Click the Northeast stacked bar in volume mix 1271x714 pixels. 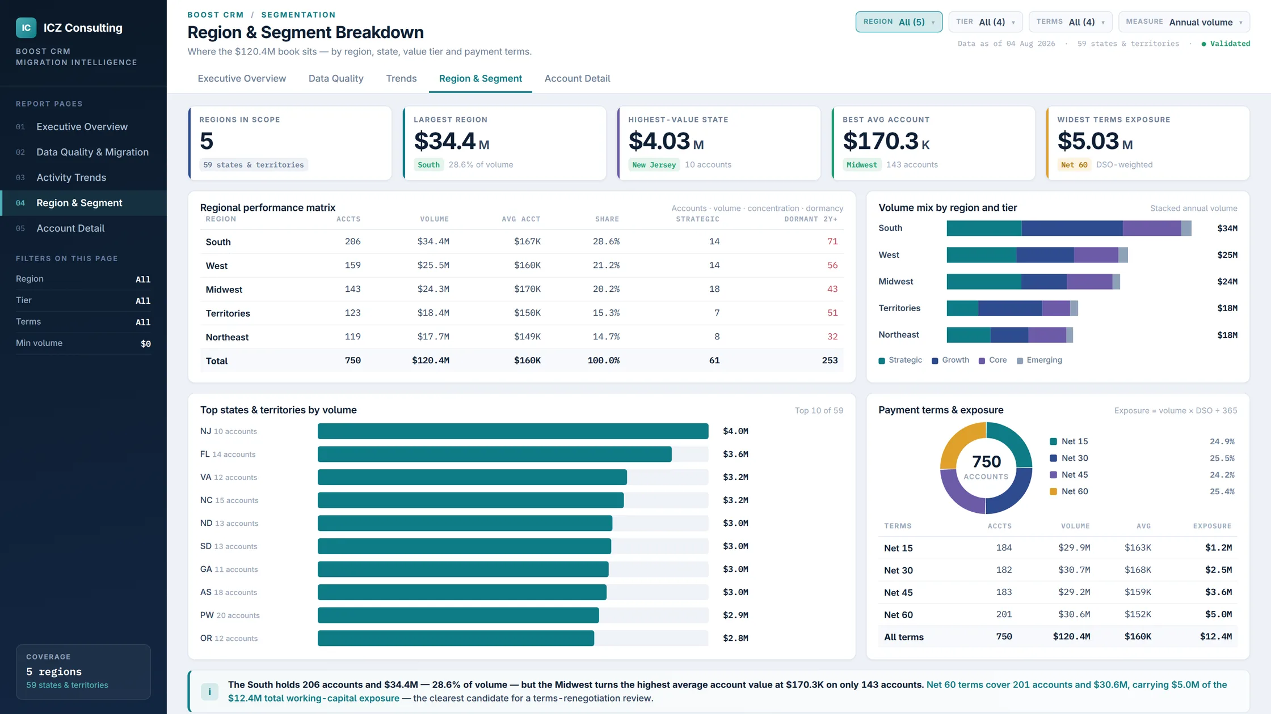point(1010,335)
